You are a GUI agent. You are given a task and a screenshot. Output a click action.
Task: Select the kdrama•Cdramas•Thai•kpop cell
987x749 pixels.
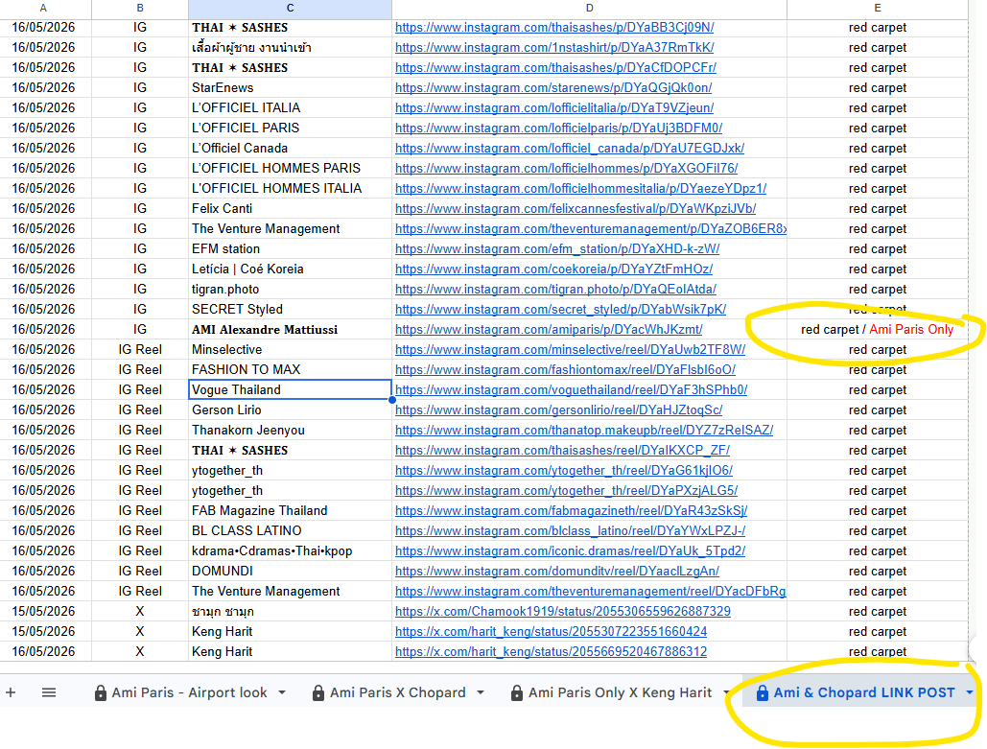click(290, 550)
